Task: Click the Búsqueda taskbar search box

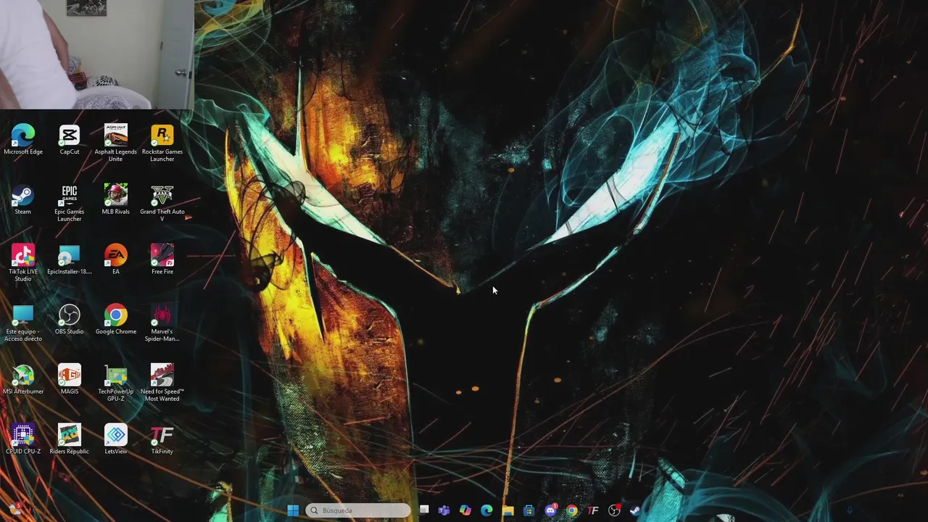Action: [358, 510]
